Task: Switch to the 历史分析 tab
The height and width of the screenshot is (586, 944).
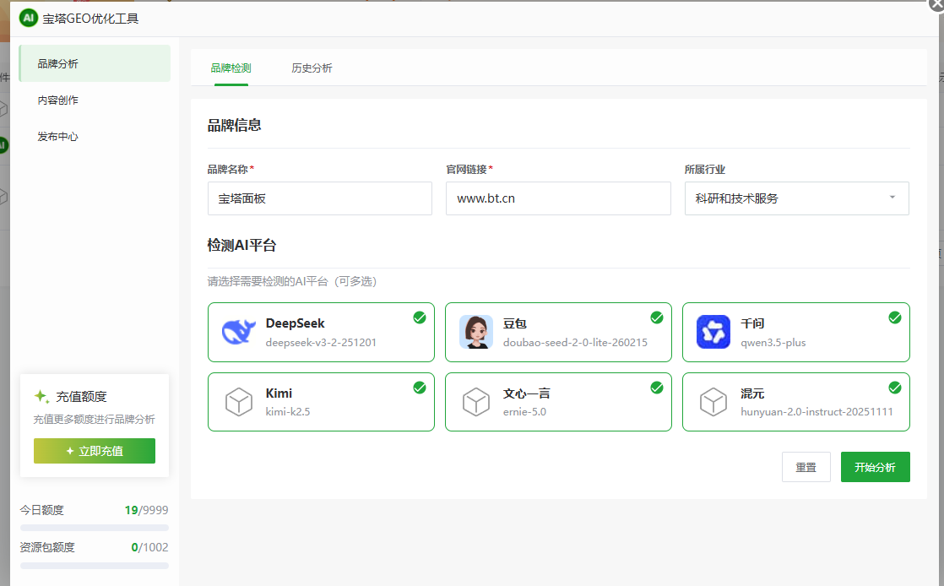Action: tap(312, 68)
